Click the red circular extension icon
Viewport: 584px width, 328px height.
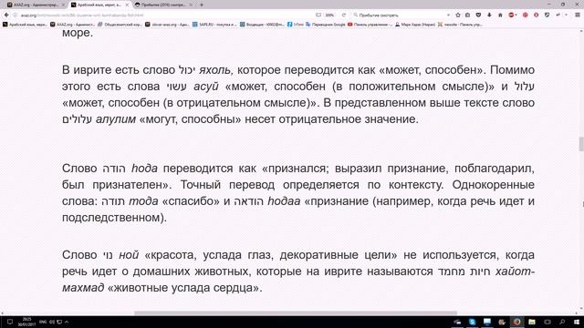click(526, 15)
